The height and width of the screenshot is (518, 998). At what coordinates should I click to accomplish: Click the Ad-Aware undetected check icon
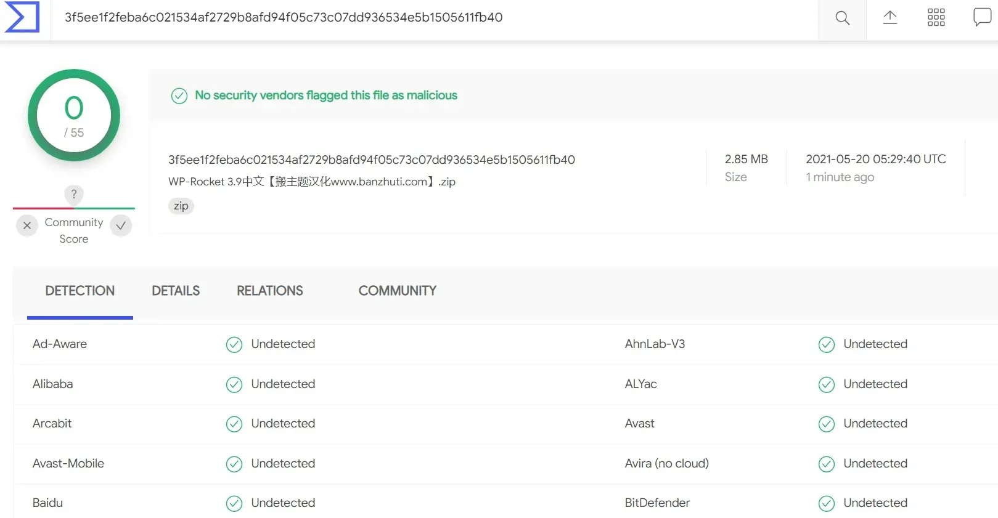[x=234, y=344]
